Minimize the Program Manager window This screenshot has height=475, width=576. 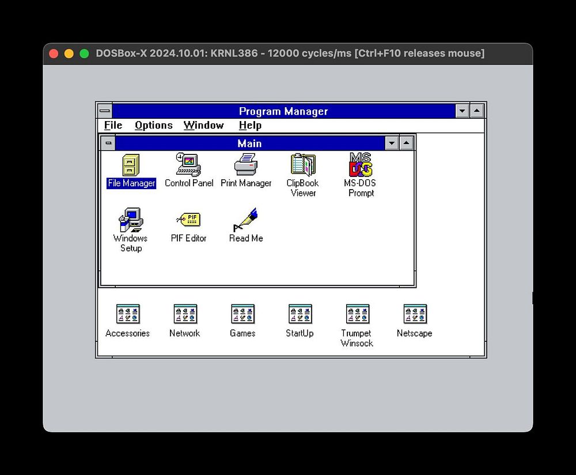coord(462,111)
